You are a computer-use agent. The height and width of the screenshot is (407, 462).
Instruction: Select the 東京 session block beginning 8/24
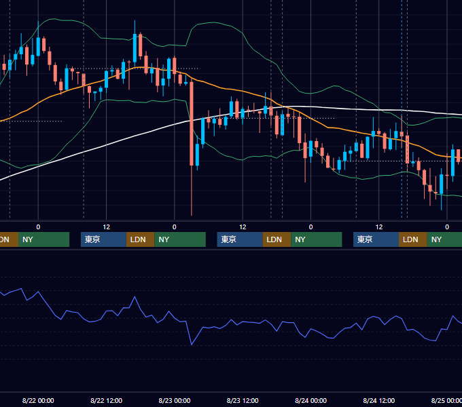[376, 239]
